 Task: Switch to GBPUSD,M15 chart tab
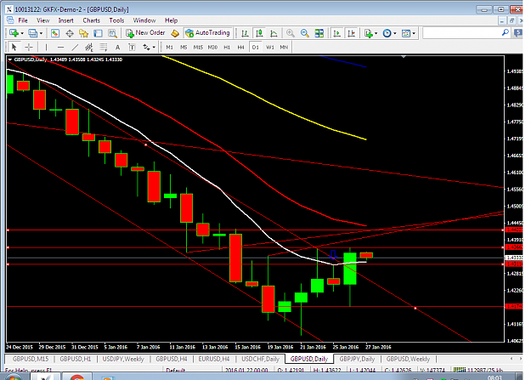tap(31, 359)
